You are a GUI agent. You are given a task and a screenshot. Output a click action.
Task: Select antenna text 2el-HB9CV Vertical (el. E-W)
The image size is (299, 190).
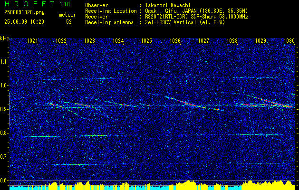[185, 22]
